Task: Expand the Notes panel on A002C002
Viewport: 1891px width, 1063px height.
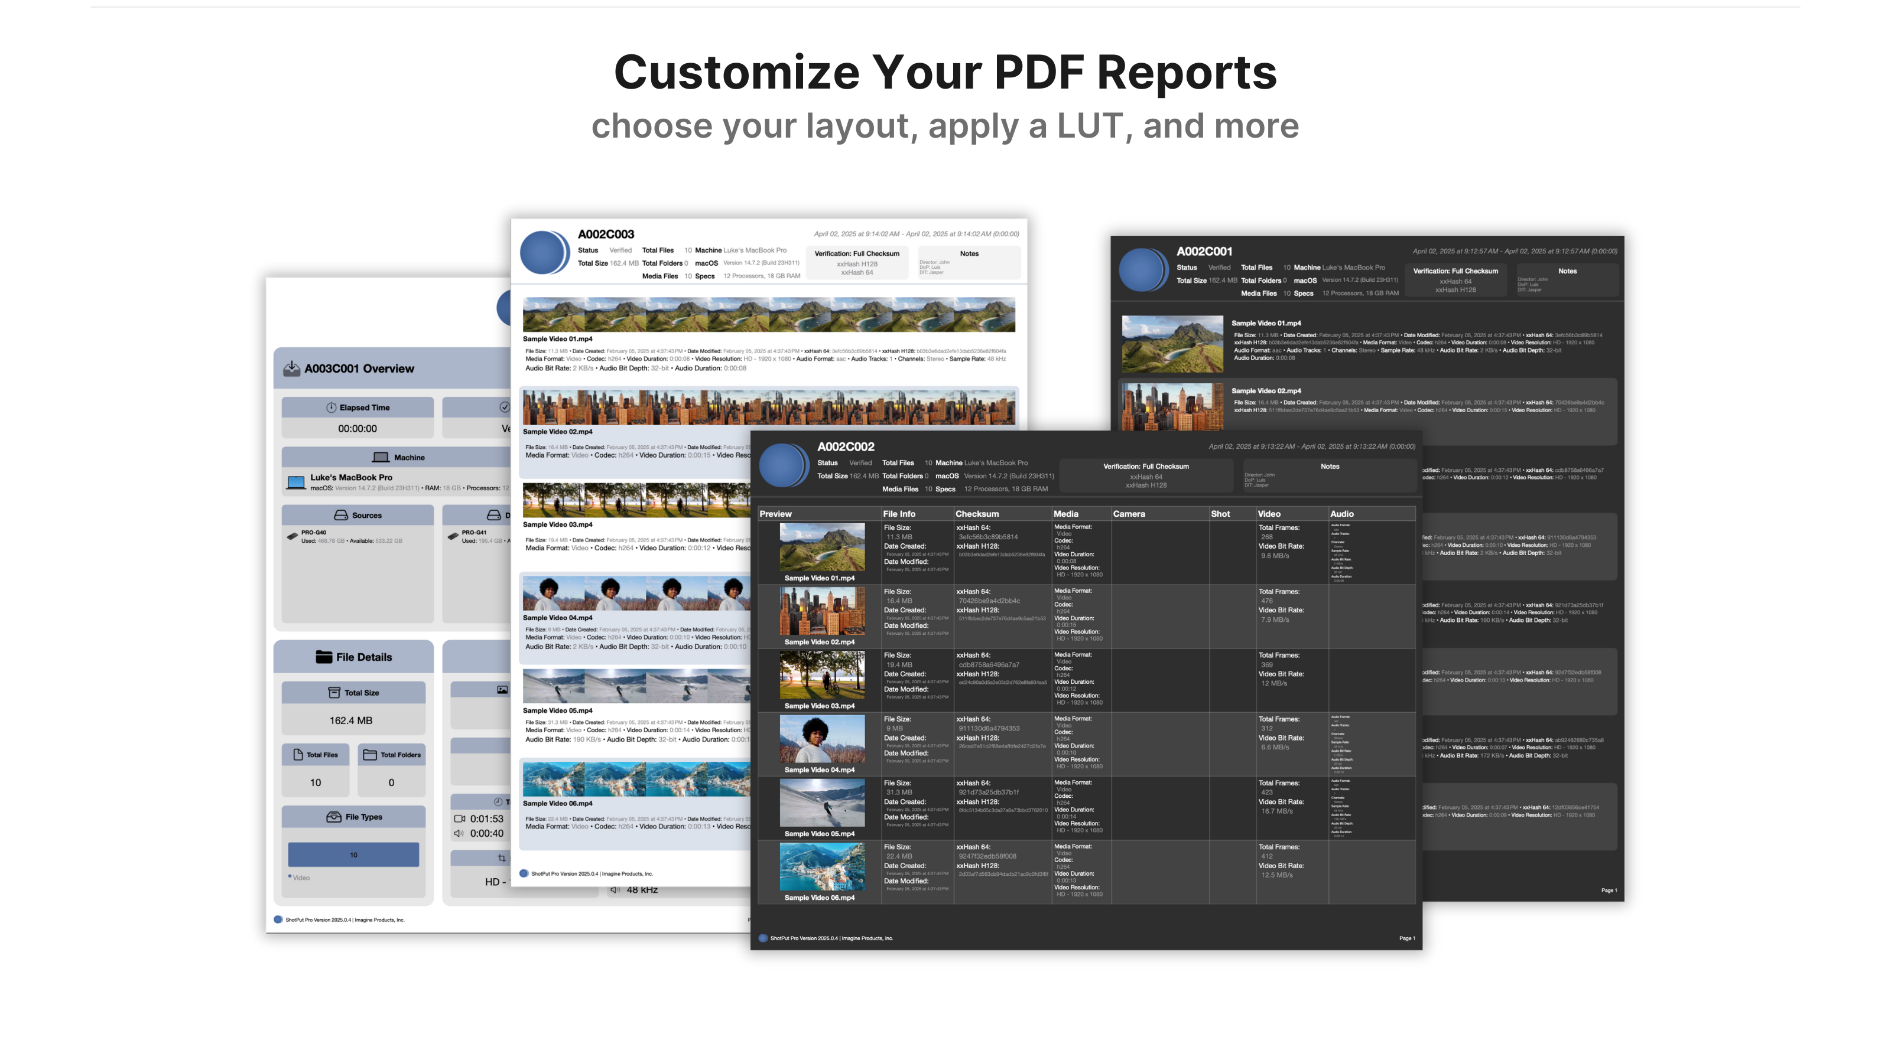Action: [1330, 467]
